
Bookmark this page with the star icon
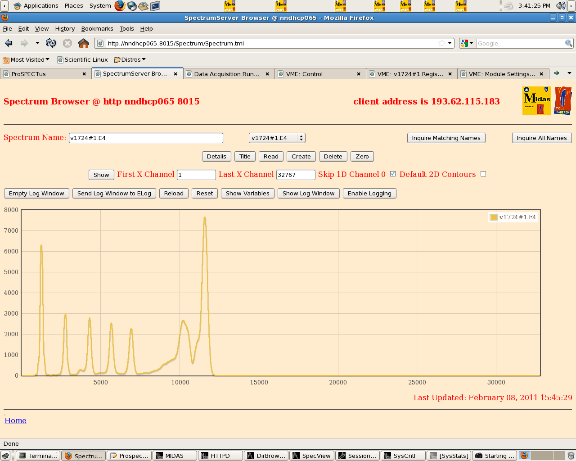click(x=442, y=43)
